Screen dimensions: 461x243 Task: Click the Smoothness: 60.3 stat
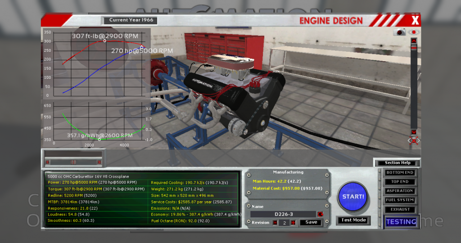71,220
